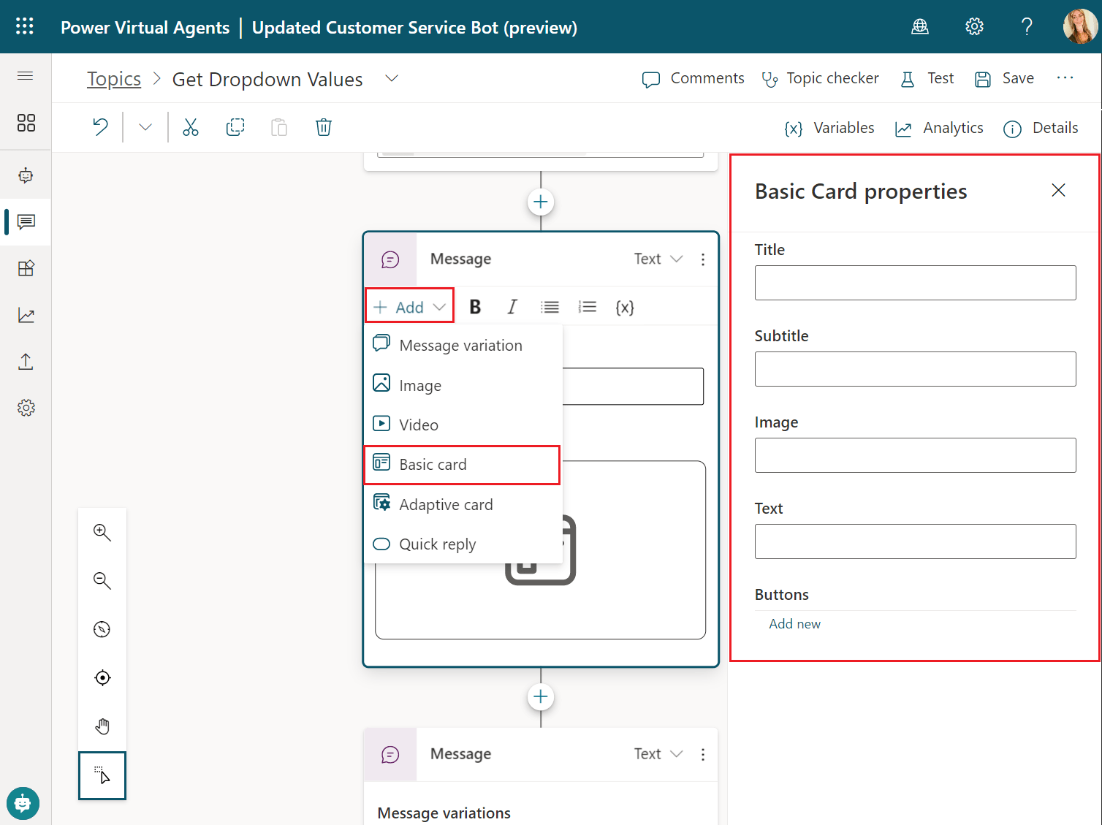
Task: Click the Image input field in properties
Action: click(915, 455)
